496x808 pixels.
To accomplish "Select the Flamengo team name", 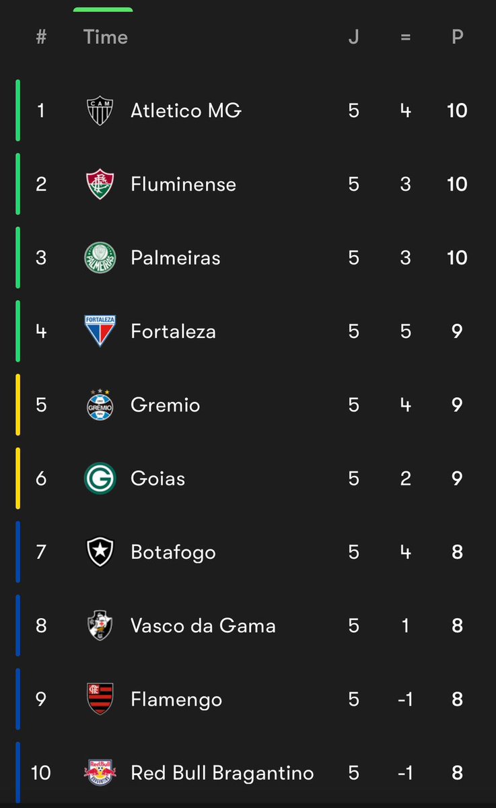I will 176,699.
